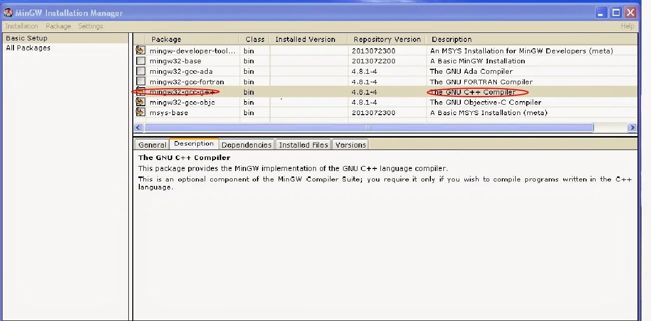651x321 pixels.
Task: Select the mingw-developer-tool... package name
Action: point(192,51)
